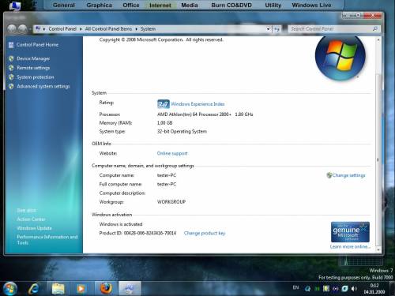
Task: Open the General dock tab
Action: (x=64, y=5)
